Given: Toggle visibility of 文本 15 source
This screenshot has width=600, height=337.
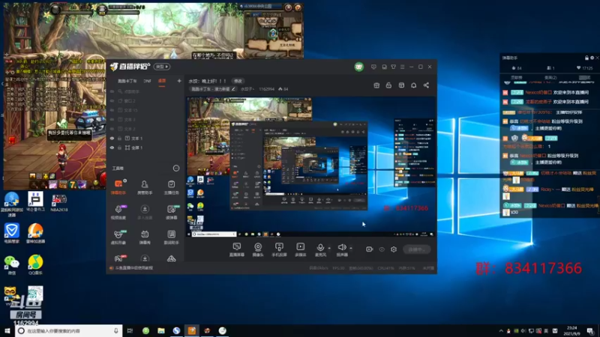Looking at the screenshot, I should pyautogui.click(x=112, y=110).
